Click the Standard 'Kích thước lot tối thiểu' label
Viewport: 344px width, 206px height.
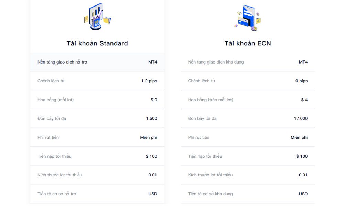click(60, 175)
